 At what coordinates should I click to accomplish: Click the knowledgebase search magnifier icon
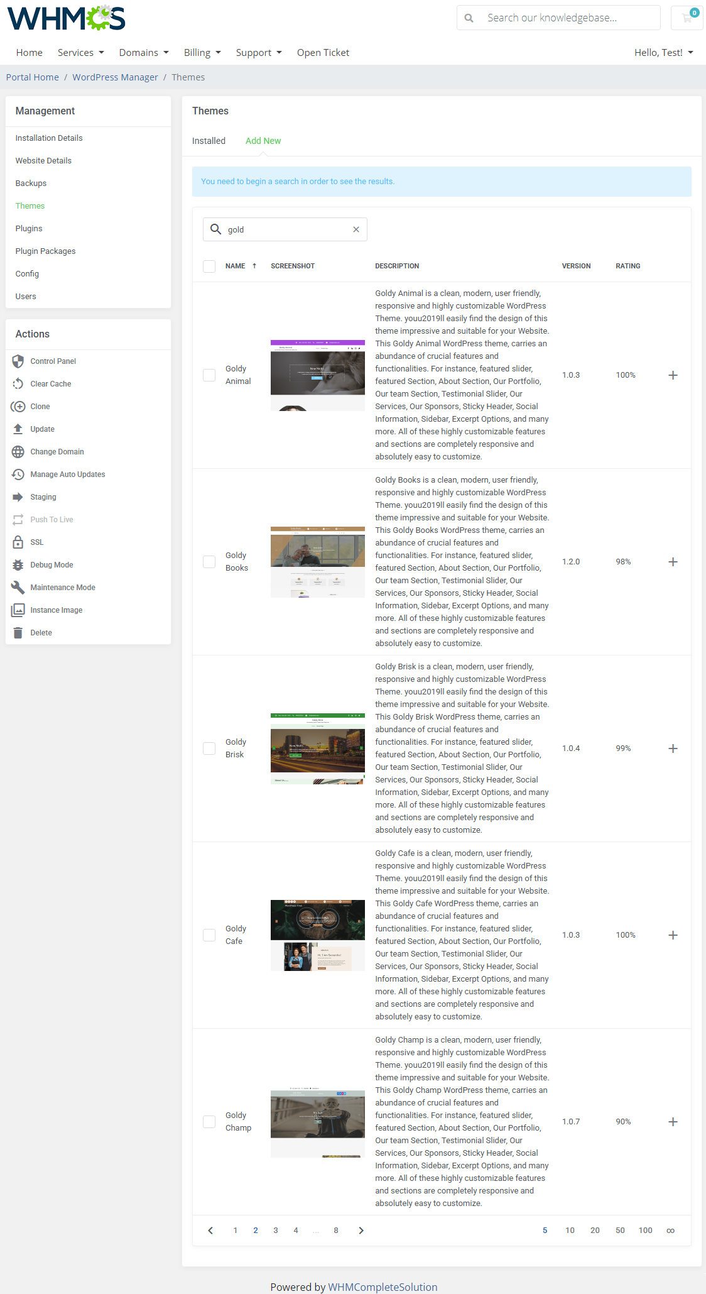click(469, 18)
